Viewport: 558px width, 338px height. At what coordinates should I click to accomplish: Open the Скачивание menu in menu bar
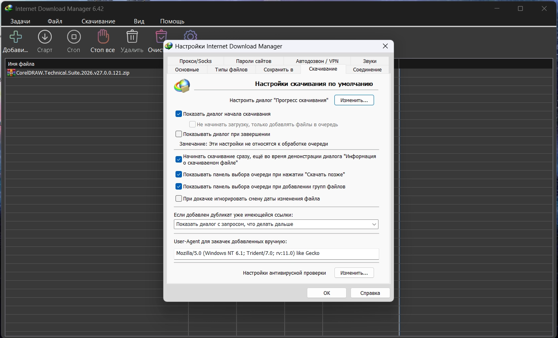98,21
